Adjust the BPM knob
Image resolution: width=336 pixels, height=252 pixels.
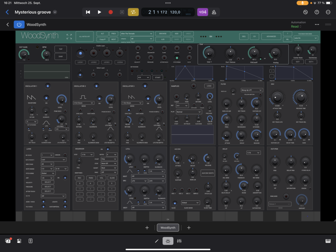(x=46, y=54)
